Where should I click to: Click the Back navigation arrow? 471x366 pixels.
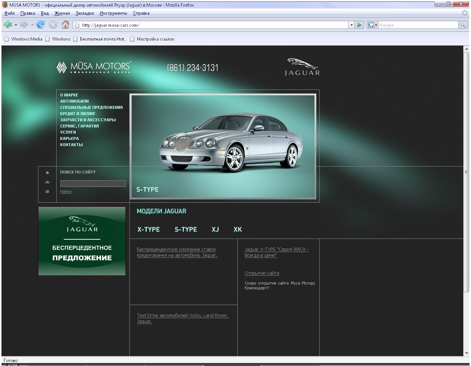tap(8, 24)
